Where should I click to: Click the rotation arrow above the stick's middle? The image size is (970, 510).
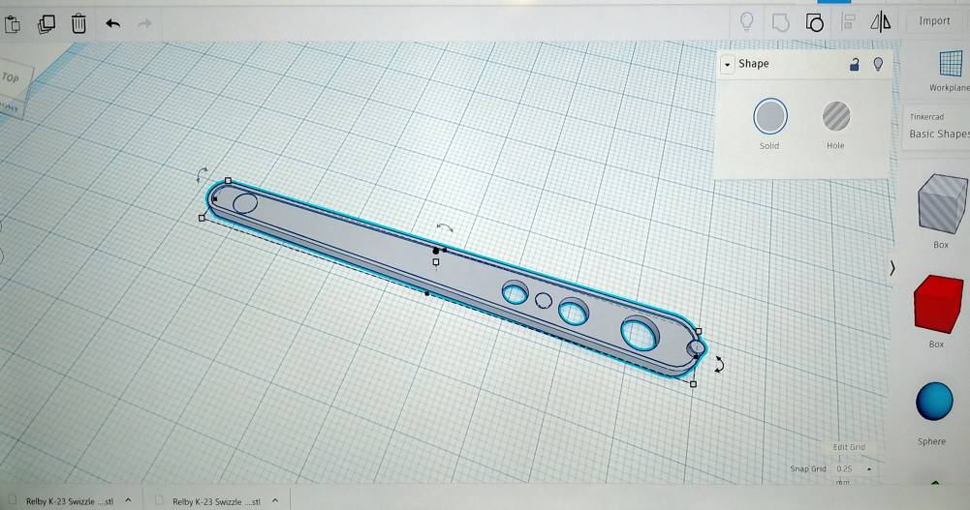pyautogui.click(x=445, y=227)
